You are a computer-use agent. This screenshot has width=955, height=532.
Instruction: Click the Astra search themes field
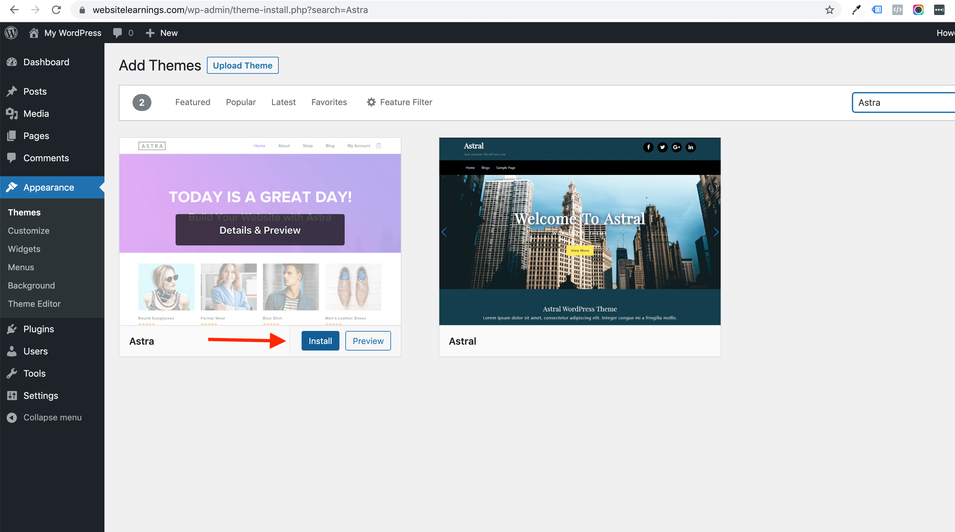tap(903, 102)
